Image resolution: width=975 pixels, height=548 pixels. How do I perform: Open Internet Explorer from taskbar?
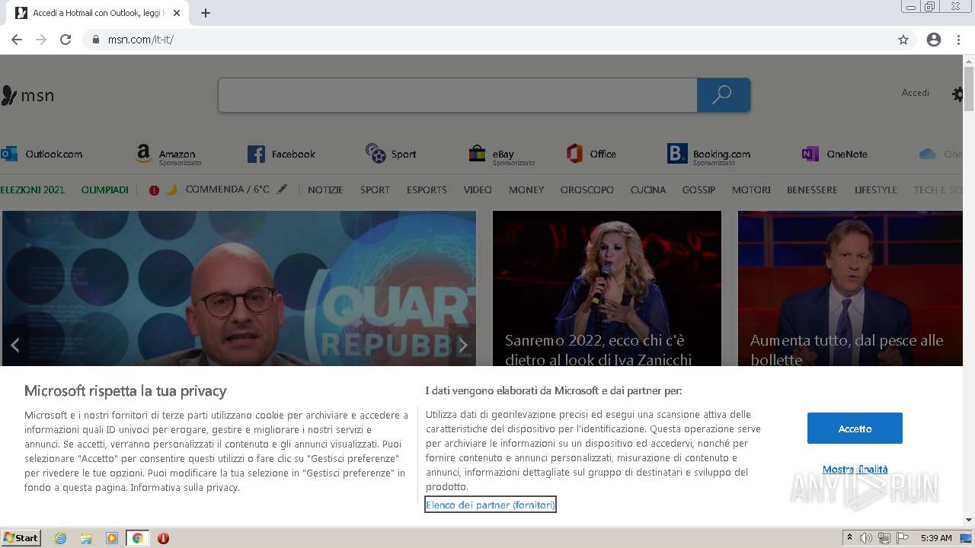pyautogui.click(x=61, y=538)
